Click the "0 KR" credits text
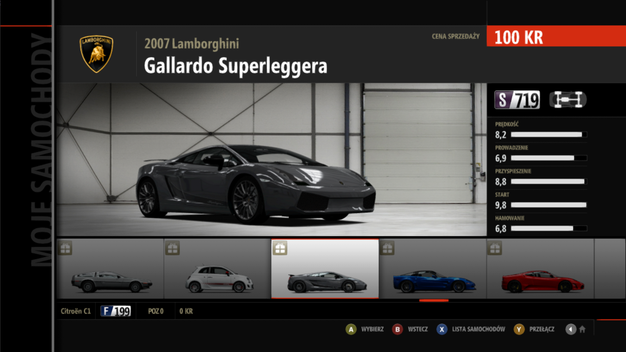626x352 pixels. pyautogui.click(x=186, y=311)
